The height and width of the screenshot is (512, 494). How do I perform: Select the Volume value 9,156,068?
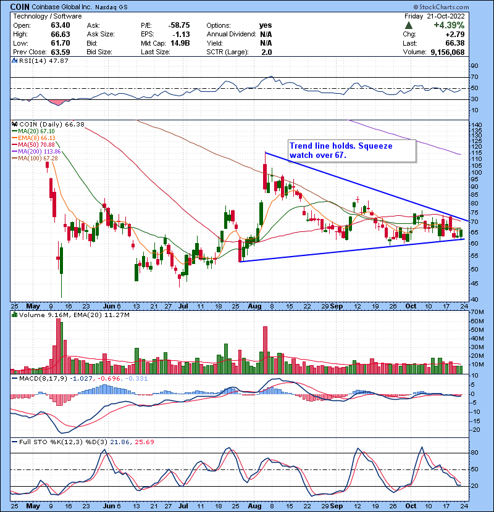[448, 52]
